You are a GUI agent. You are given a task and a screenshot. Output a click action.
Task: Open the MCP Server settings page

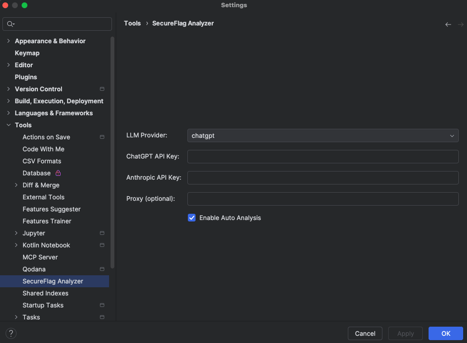pyautogui.click(x=40, y=257)
